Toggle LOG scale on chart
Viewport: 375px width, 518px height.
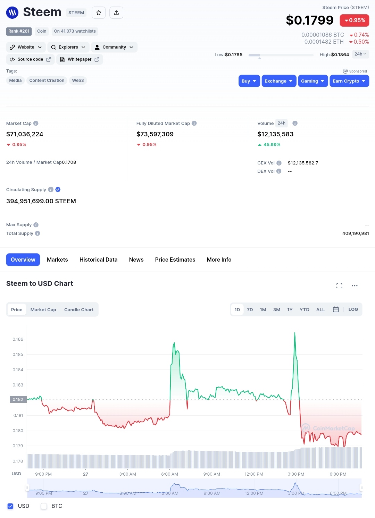(353, 309)
